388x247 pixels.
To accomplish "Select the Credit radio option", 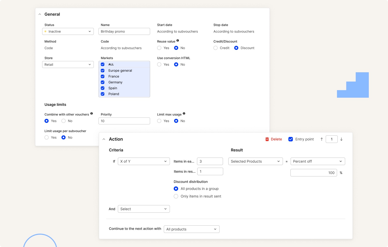I will click(215, 48).
